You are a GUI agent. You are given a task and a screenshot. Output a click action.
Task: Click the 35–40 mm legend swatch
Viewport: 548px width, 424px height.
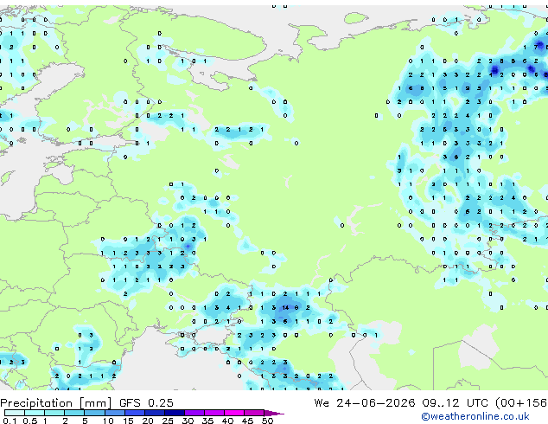(x=214, y=413)
